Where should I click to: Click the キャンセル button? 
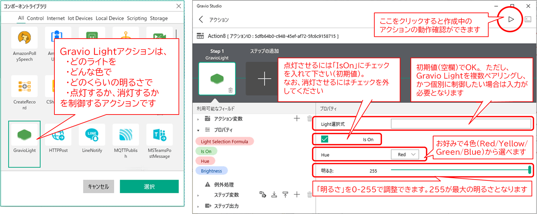[98, 186]
